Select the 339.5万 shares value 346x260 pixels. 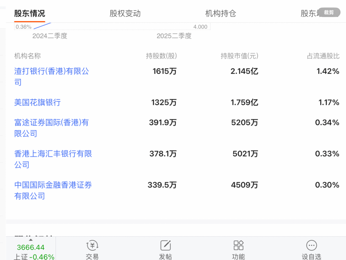tap(162, 185)
